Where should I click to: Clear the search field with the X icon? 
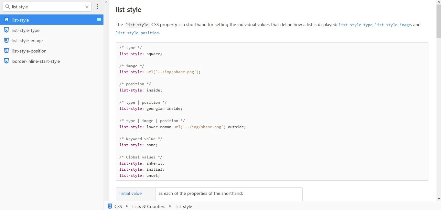tap(87, 7)
